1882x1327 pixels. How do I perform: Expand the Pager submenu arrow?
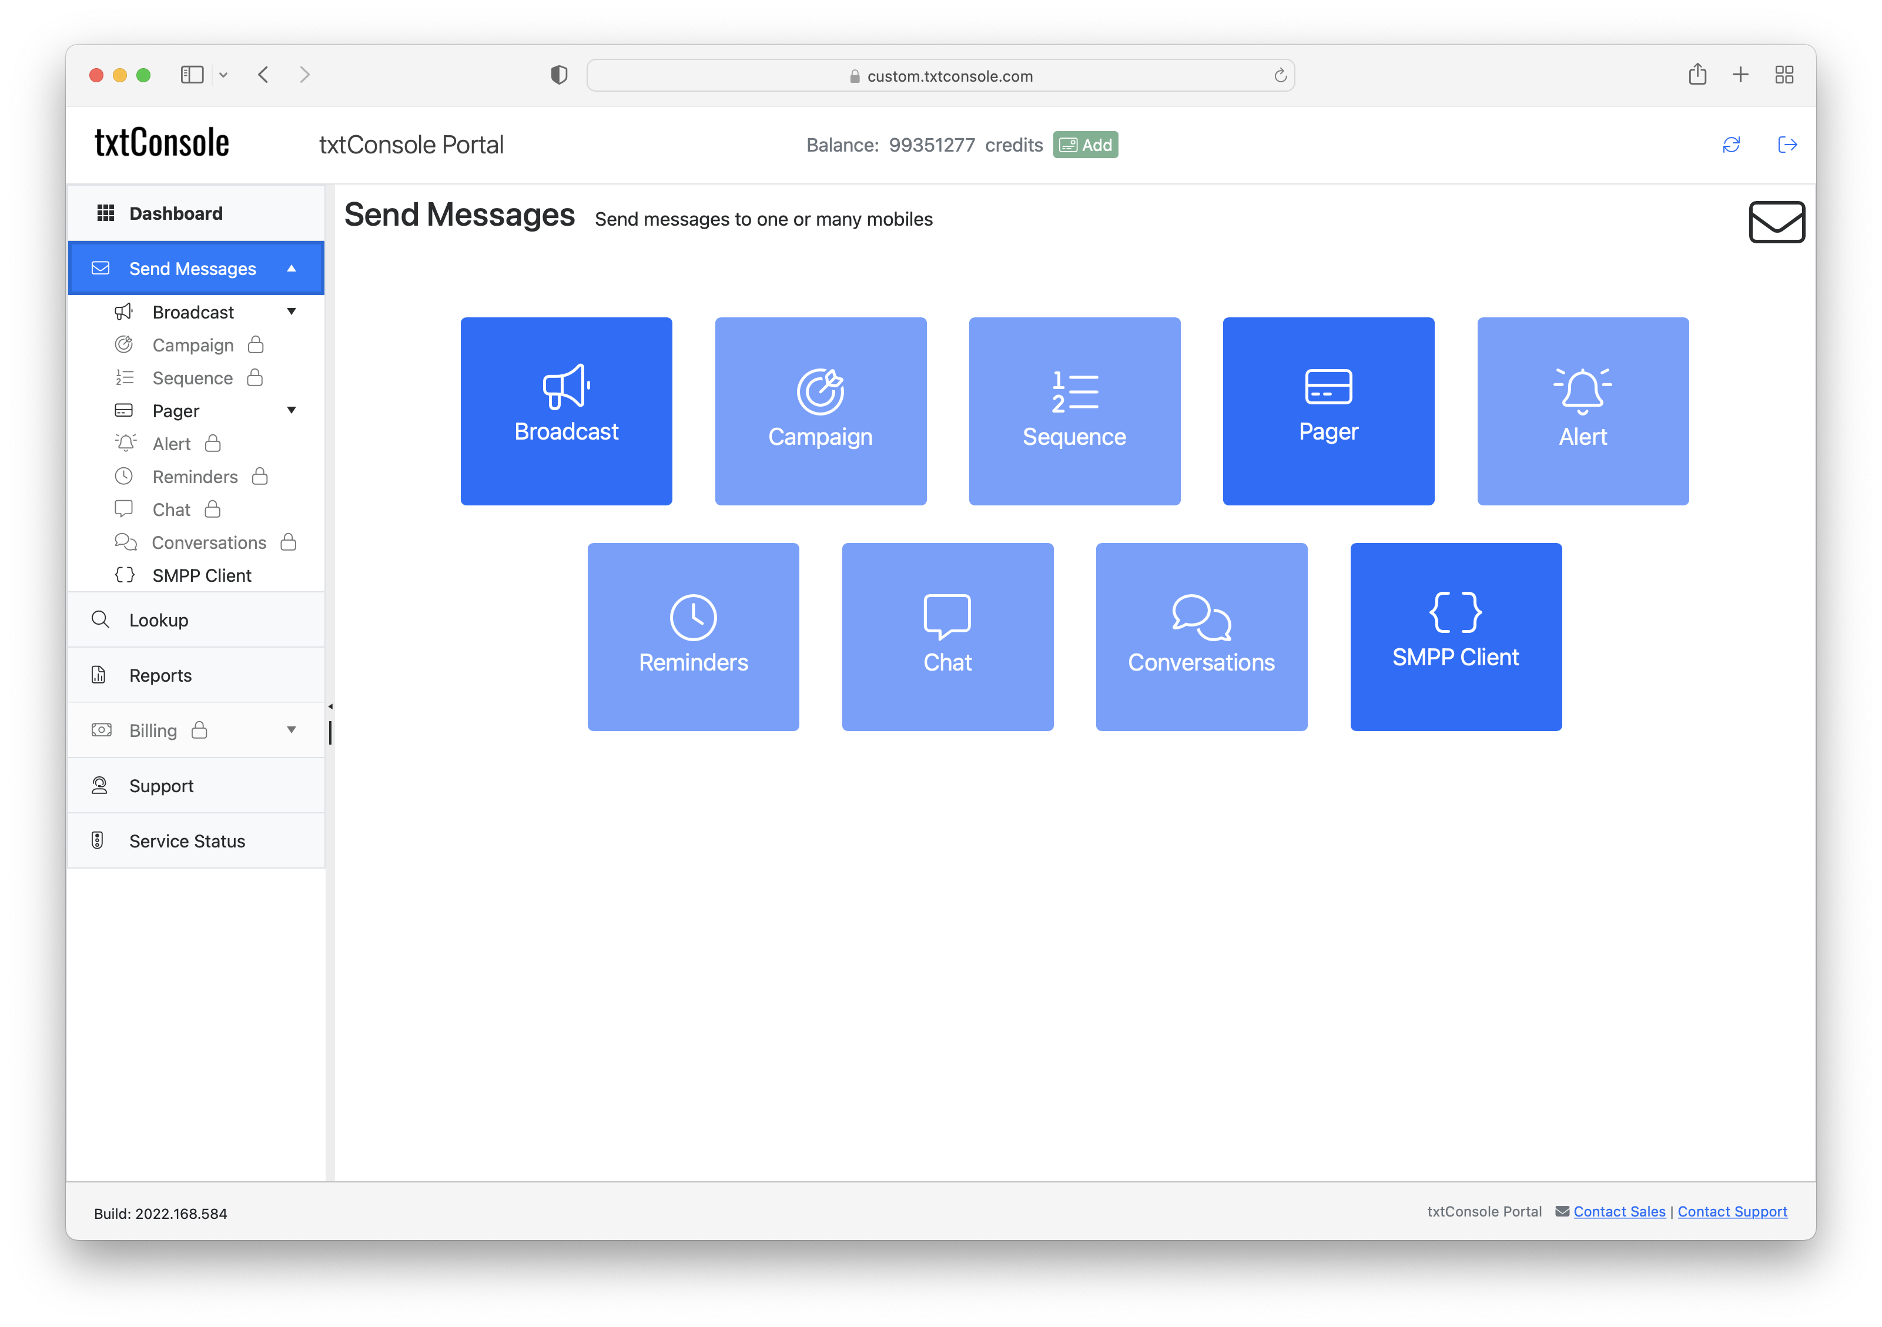click(x=291, y=410)
